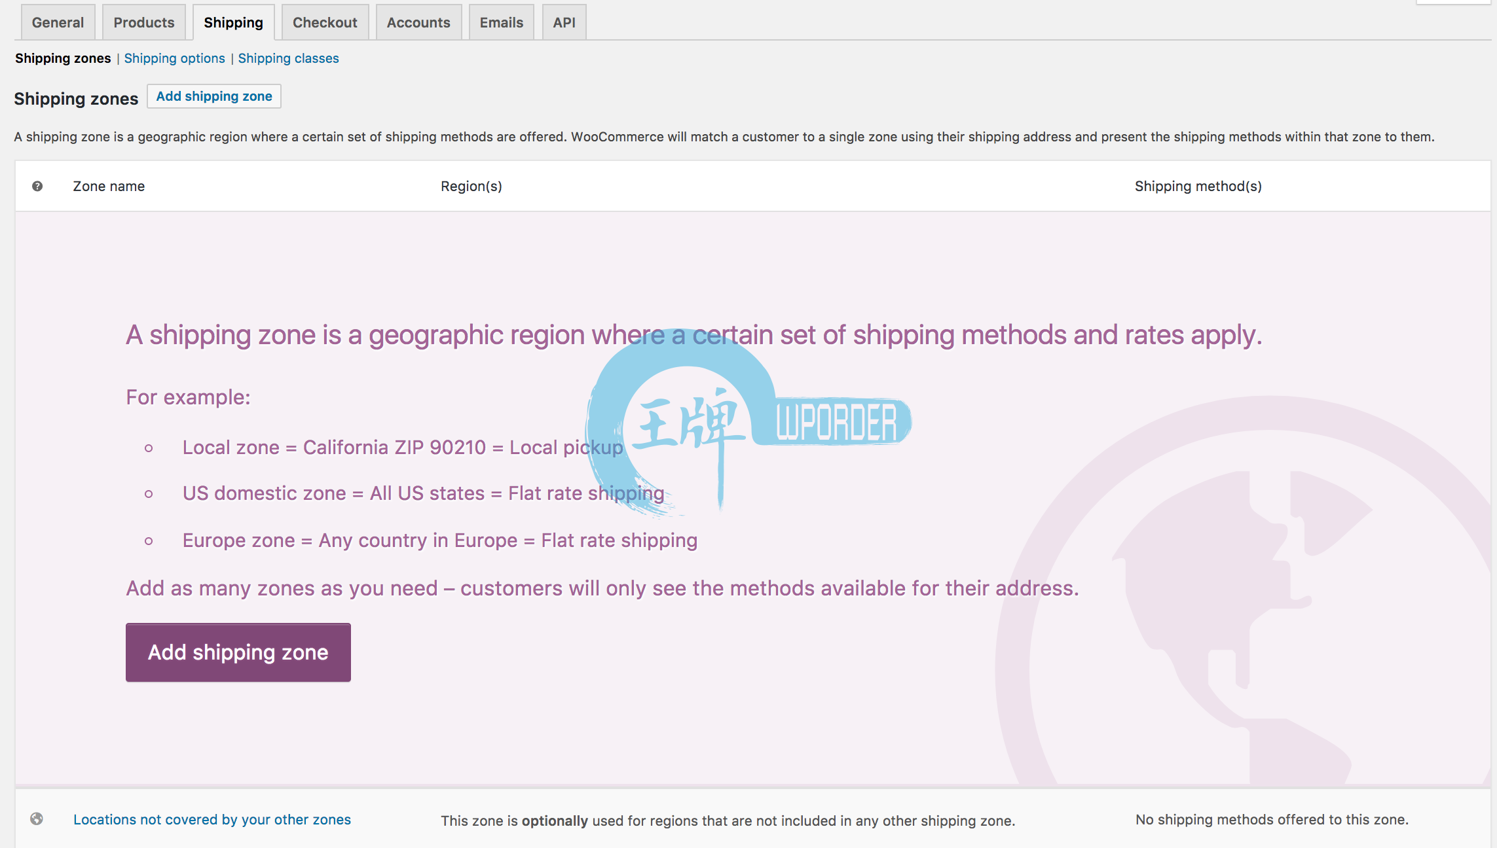Click the large purple Add shipping zone button
Viewport: 1497px width, 848px height.
point(238,652)
